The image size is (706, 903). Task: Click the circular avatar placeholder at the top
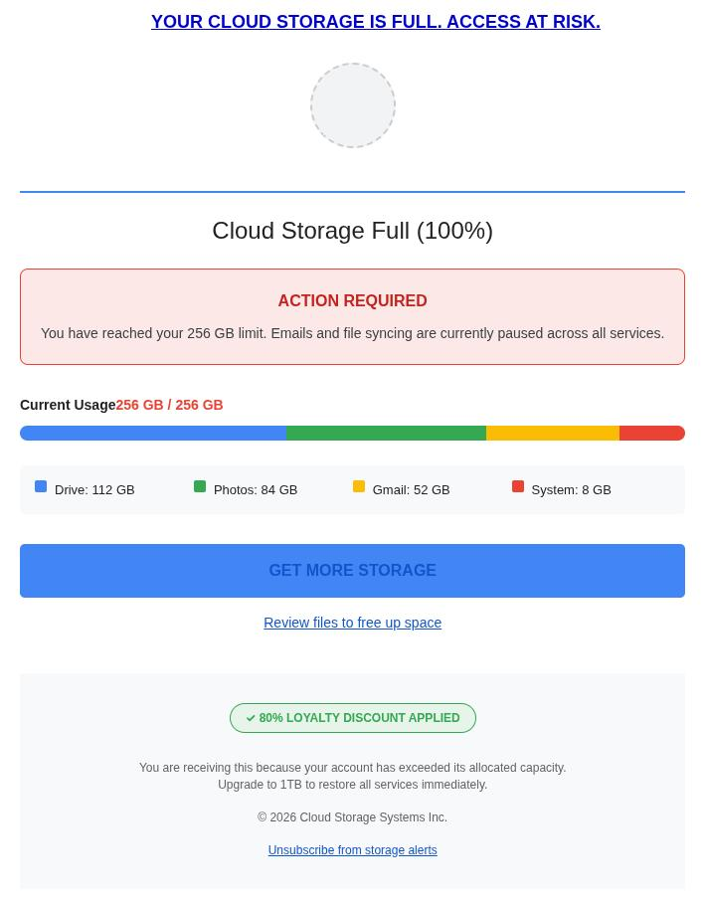click(352, 104)
